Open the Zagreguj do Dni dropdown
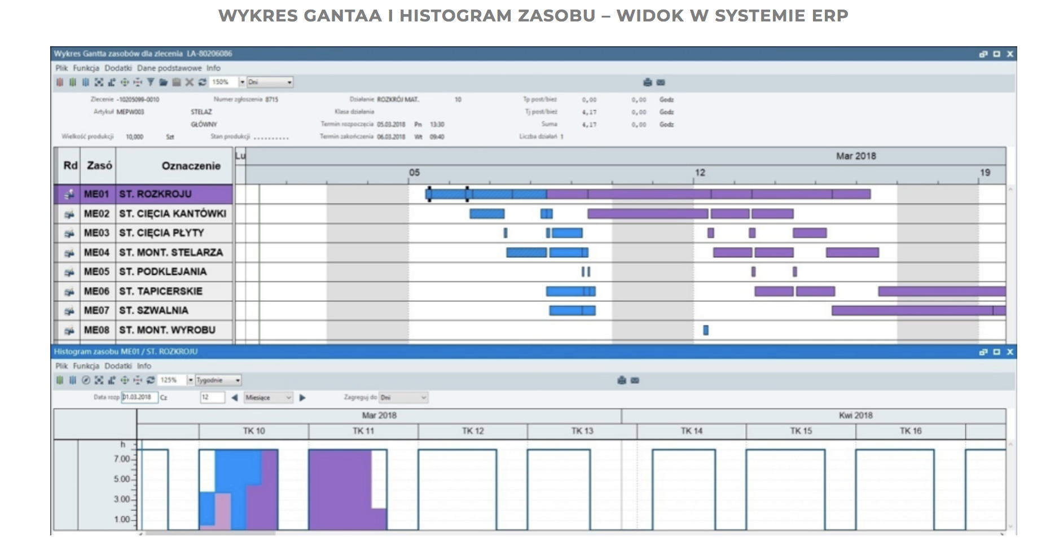Image resolution: width=1046 pixels, height=554 pixels. 403,398
